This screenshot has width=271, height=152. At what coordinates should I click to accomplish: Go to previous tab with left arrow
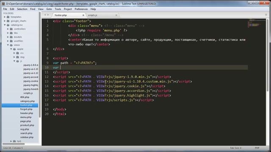pos(45,15)
